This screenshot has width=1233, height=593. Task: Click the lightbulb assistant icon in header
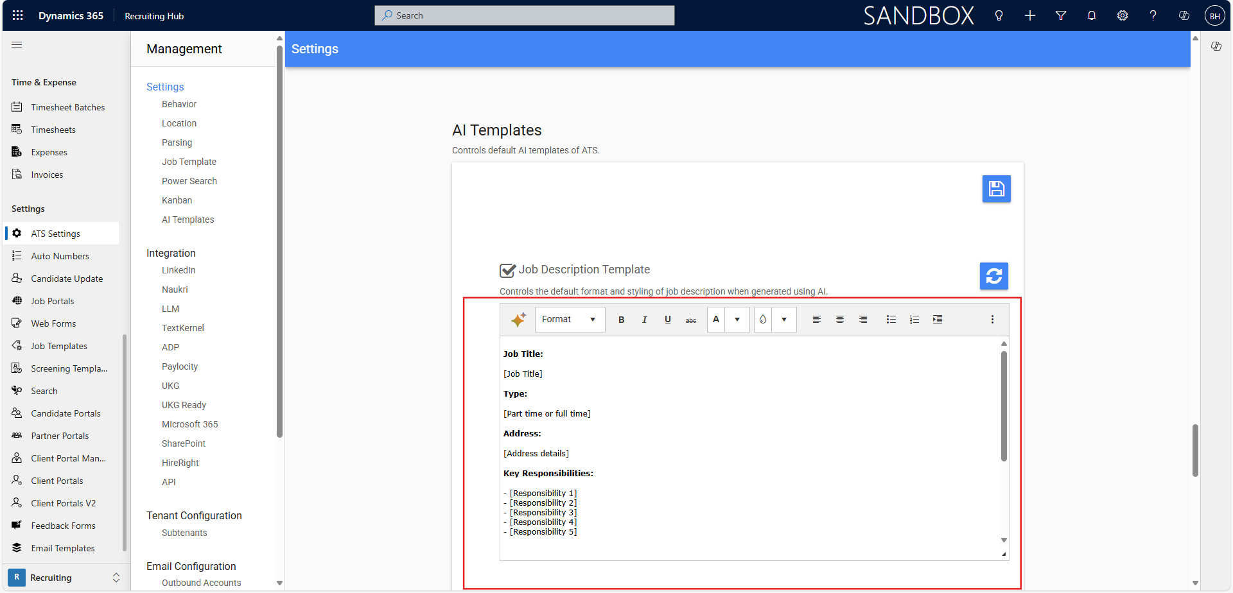coord(999,15)
